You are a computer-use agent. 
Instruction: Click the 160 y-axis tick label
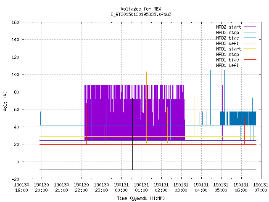(x=15, y=22)
